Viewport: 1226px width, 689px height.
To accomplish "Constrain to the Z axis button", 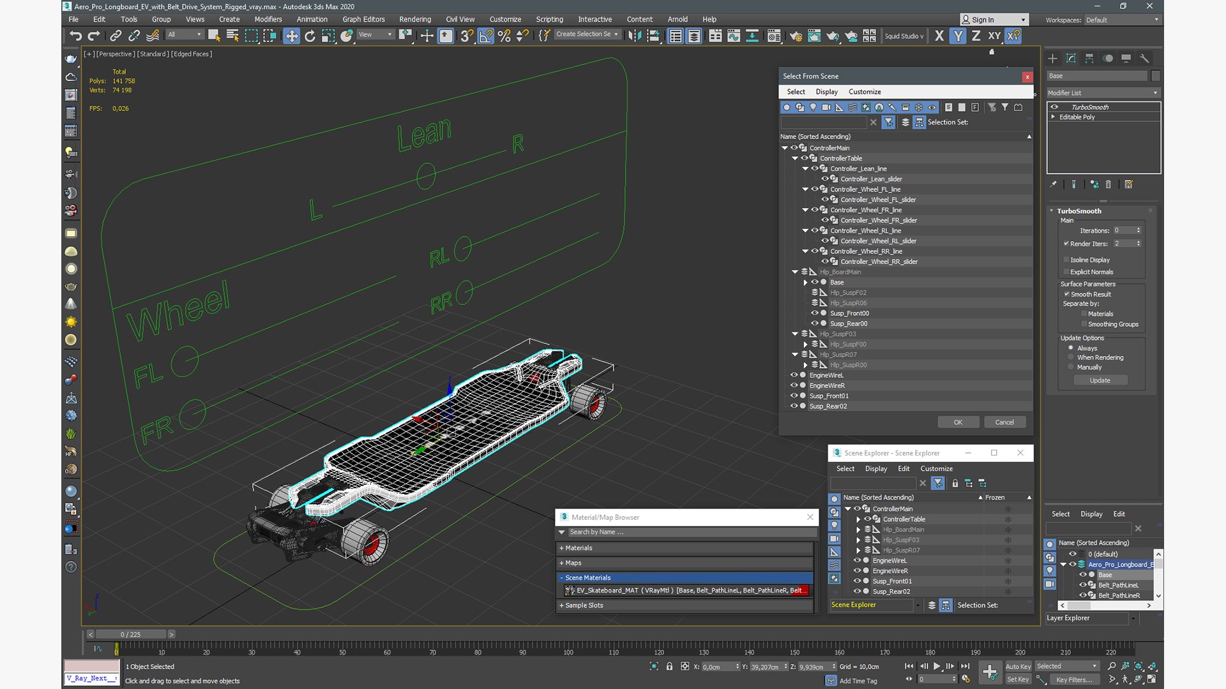I will point(976,36).
